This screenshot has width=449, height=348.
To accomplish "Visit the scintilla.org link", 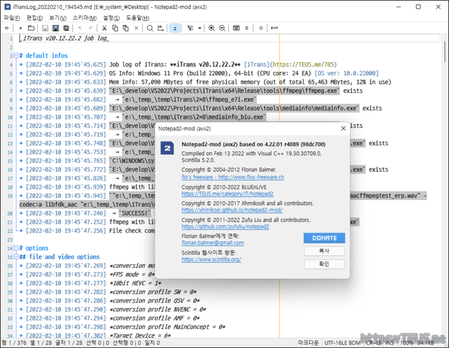I will (x=211, y=260).
